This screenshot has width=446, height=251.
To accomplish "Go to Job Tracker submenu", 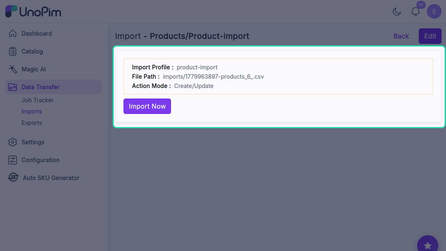I will (37, 100).
